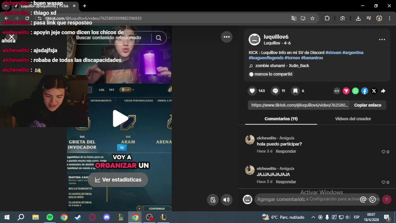Like the video with the heart icon
The image size is (396, 223).
(252, 91)
